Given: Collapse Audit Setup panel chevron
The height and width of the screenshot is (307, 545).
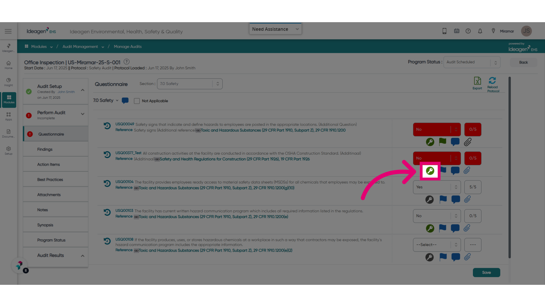Looking at the screenshot, I should (x=83, y=90).
